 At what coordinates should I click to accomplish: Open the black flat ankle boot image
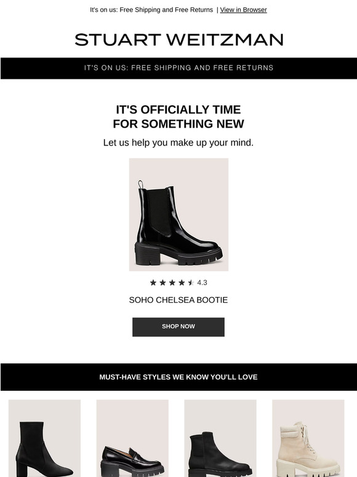click(220, 438)
